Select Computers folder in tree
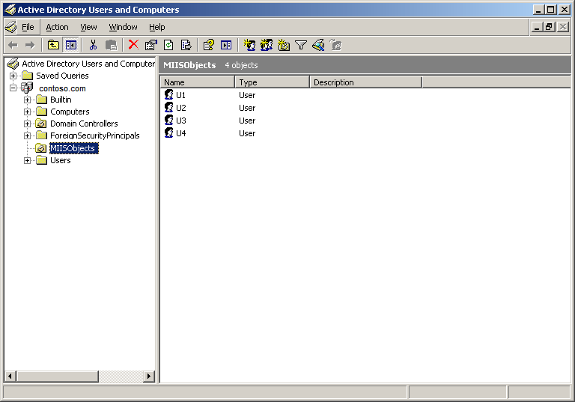 pyautogui.click(x=70, y=112)
